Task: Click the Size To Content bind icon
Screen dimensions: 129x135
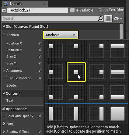Action: click(x=40, y=78)
